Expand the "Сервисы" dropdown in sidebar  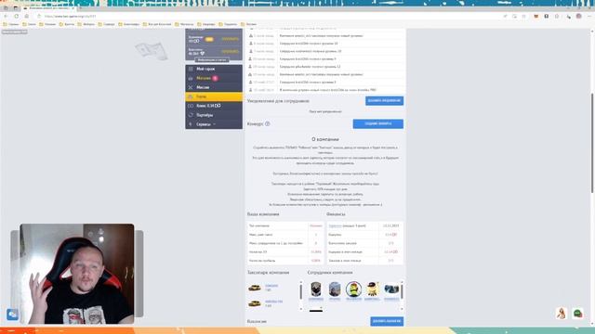(214, 124)
